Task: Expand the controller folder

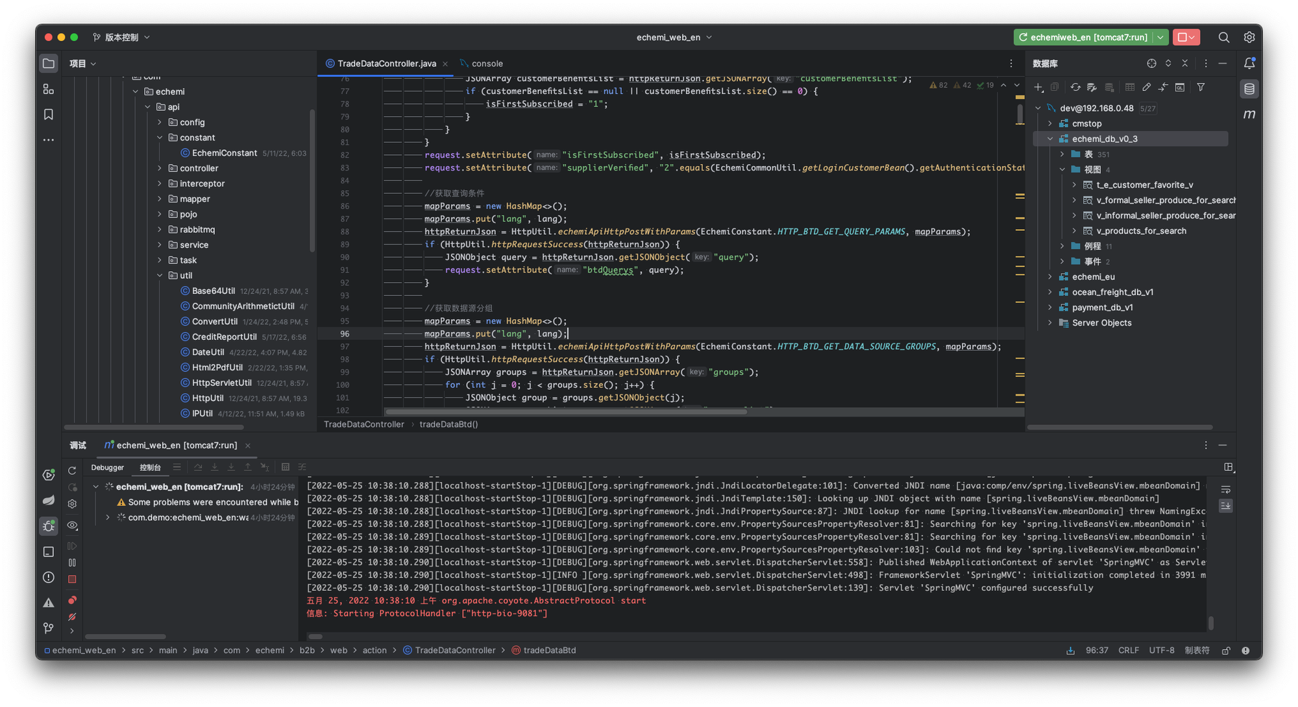Action: [x=160, y=168]
